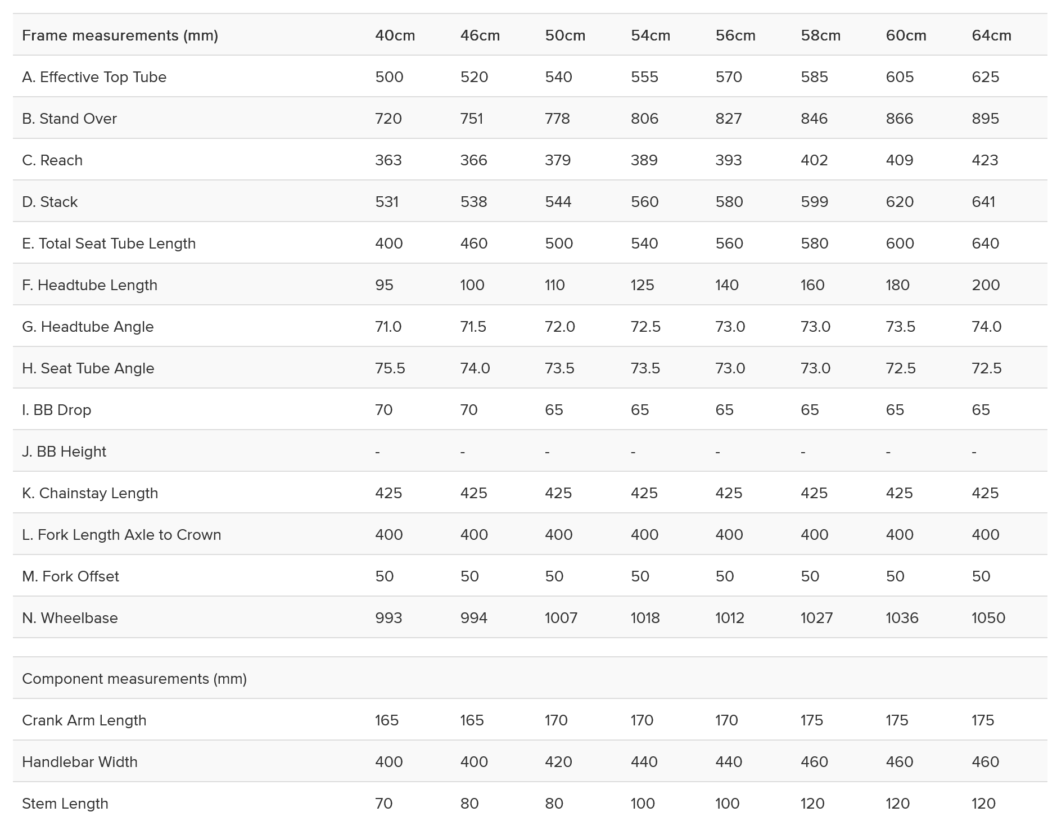Viewport: 1057px width, 830px height.
Task: Click the Frame measurements (mm) heading
Action: coord(120,35)
